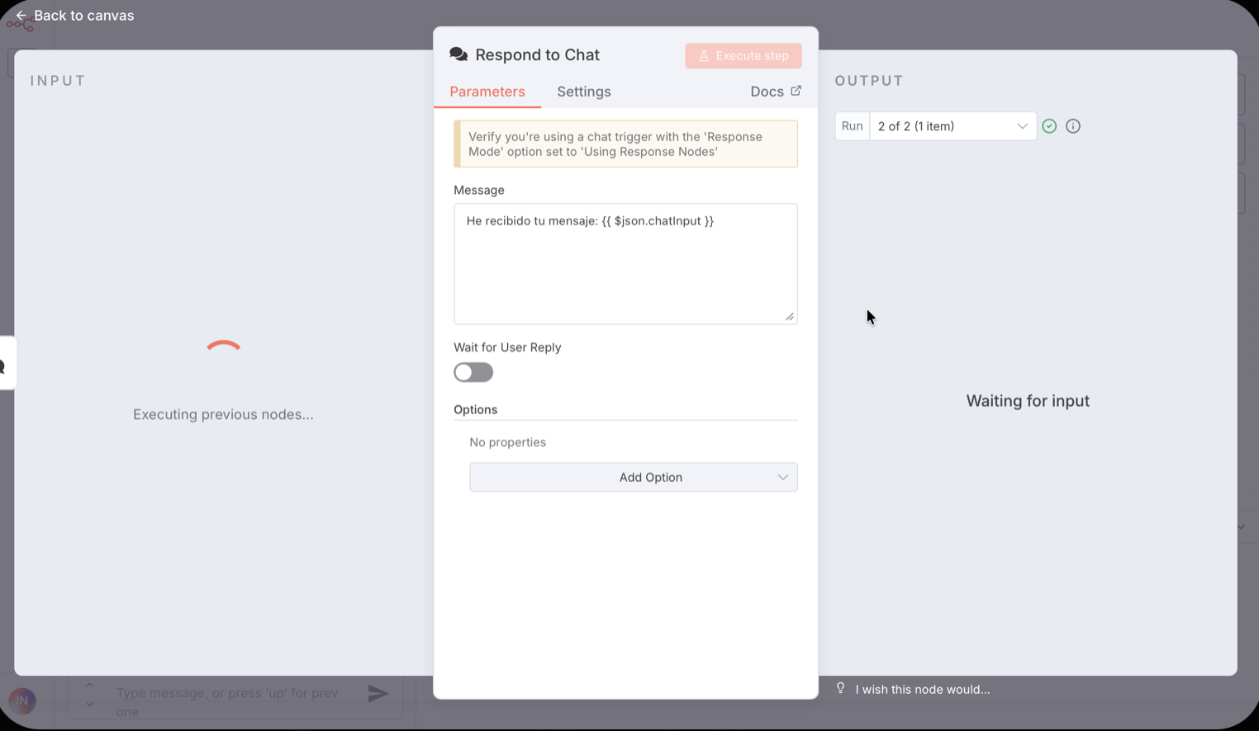Click the run info circle icon
Screen dimensions: 1259x731
pos(1073,126)
